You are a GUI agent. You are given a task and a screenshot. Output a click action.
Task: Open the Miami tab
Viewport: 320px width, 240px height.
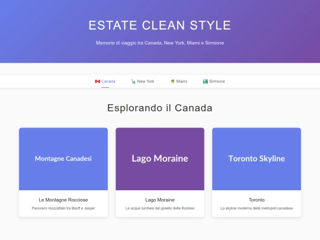click(179, 81)
